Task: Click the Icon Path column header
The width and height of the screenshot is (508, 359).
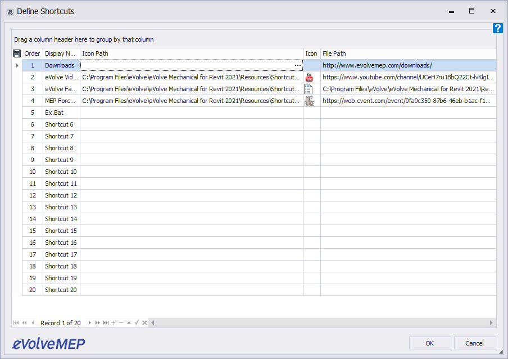Action: pos(192,53)
